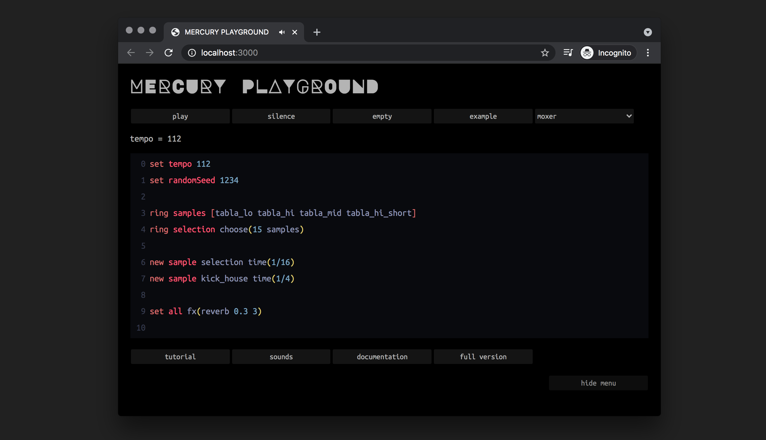Close the MERCURY PLAYGROUND tab

tap(295, 32)
